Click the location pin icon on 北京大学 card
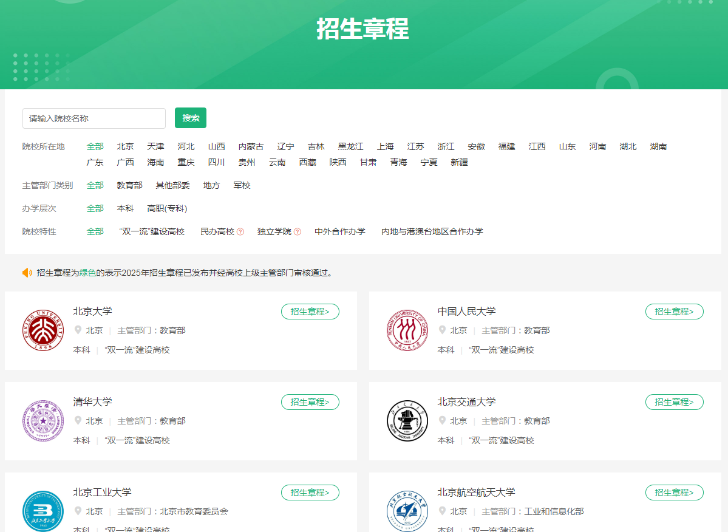This screenshot has height=532, width=728. click(78, 330)
